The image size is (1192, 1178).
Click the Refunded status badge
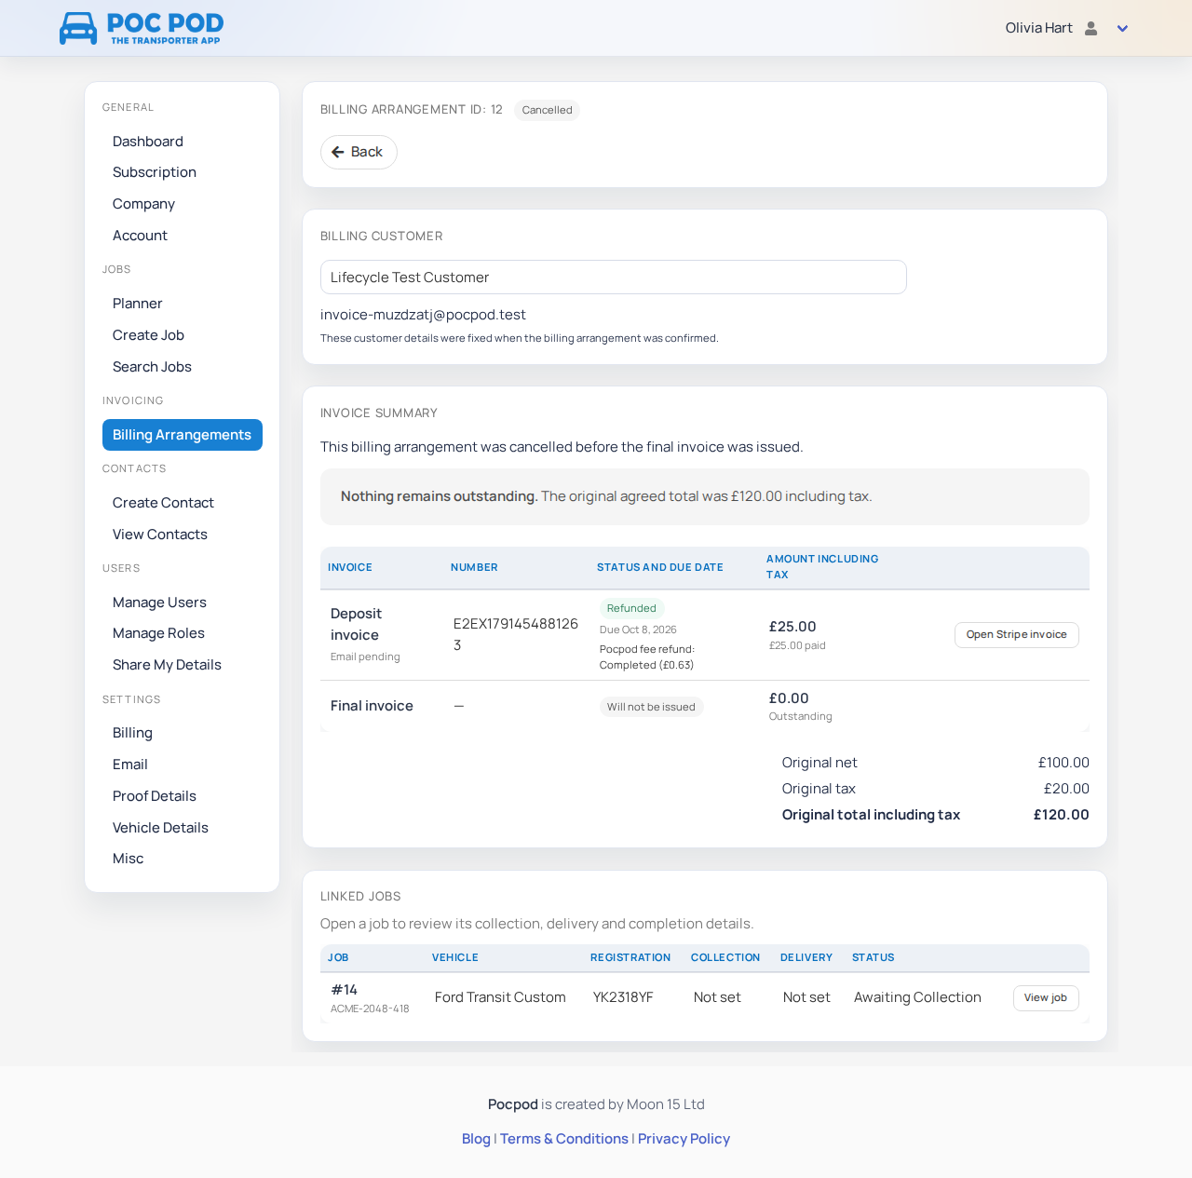point(631,608)
